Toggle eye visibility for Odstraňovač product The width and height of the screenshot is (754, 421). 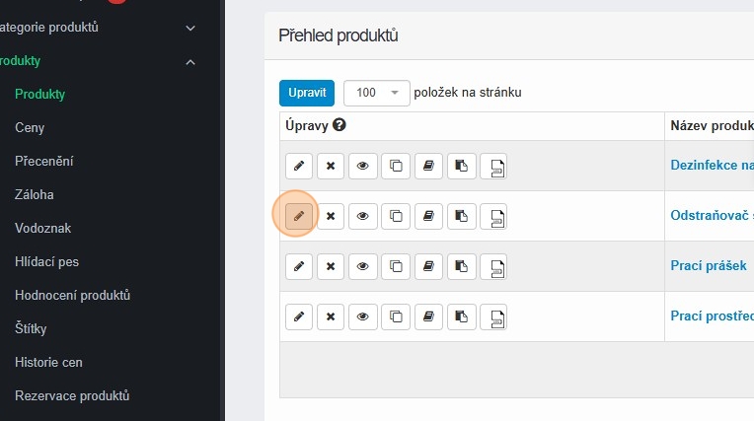pos(363,216)
